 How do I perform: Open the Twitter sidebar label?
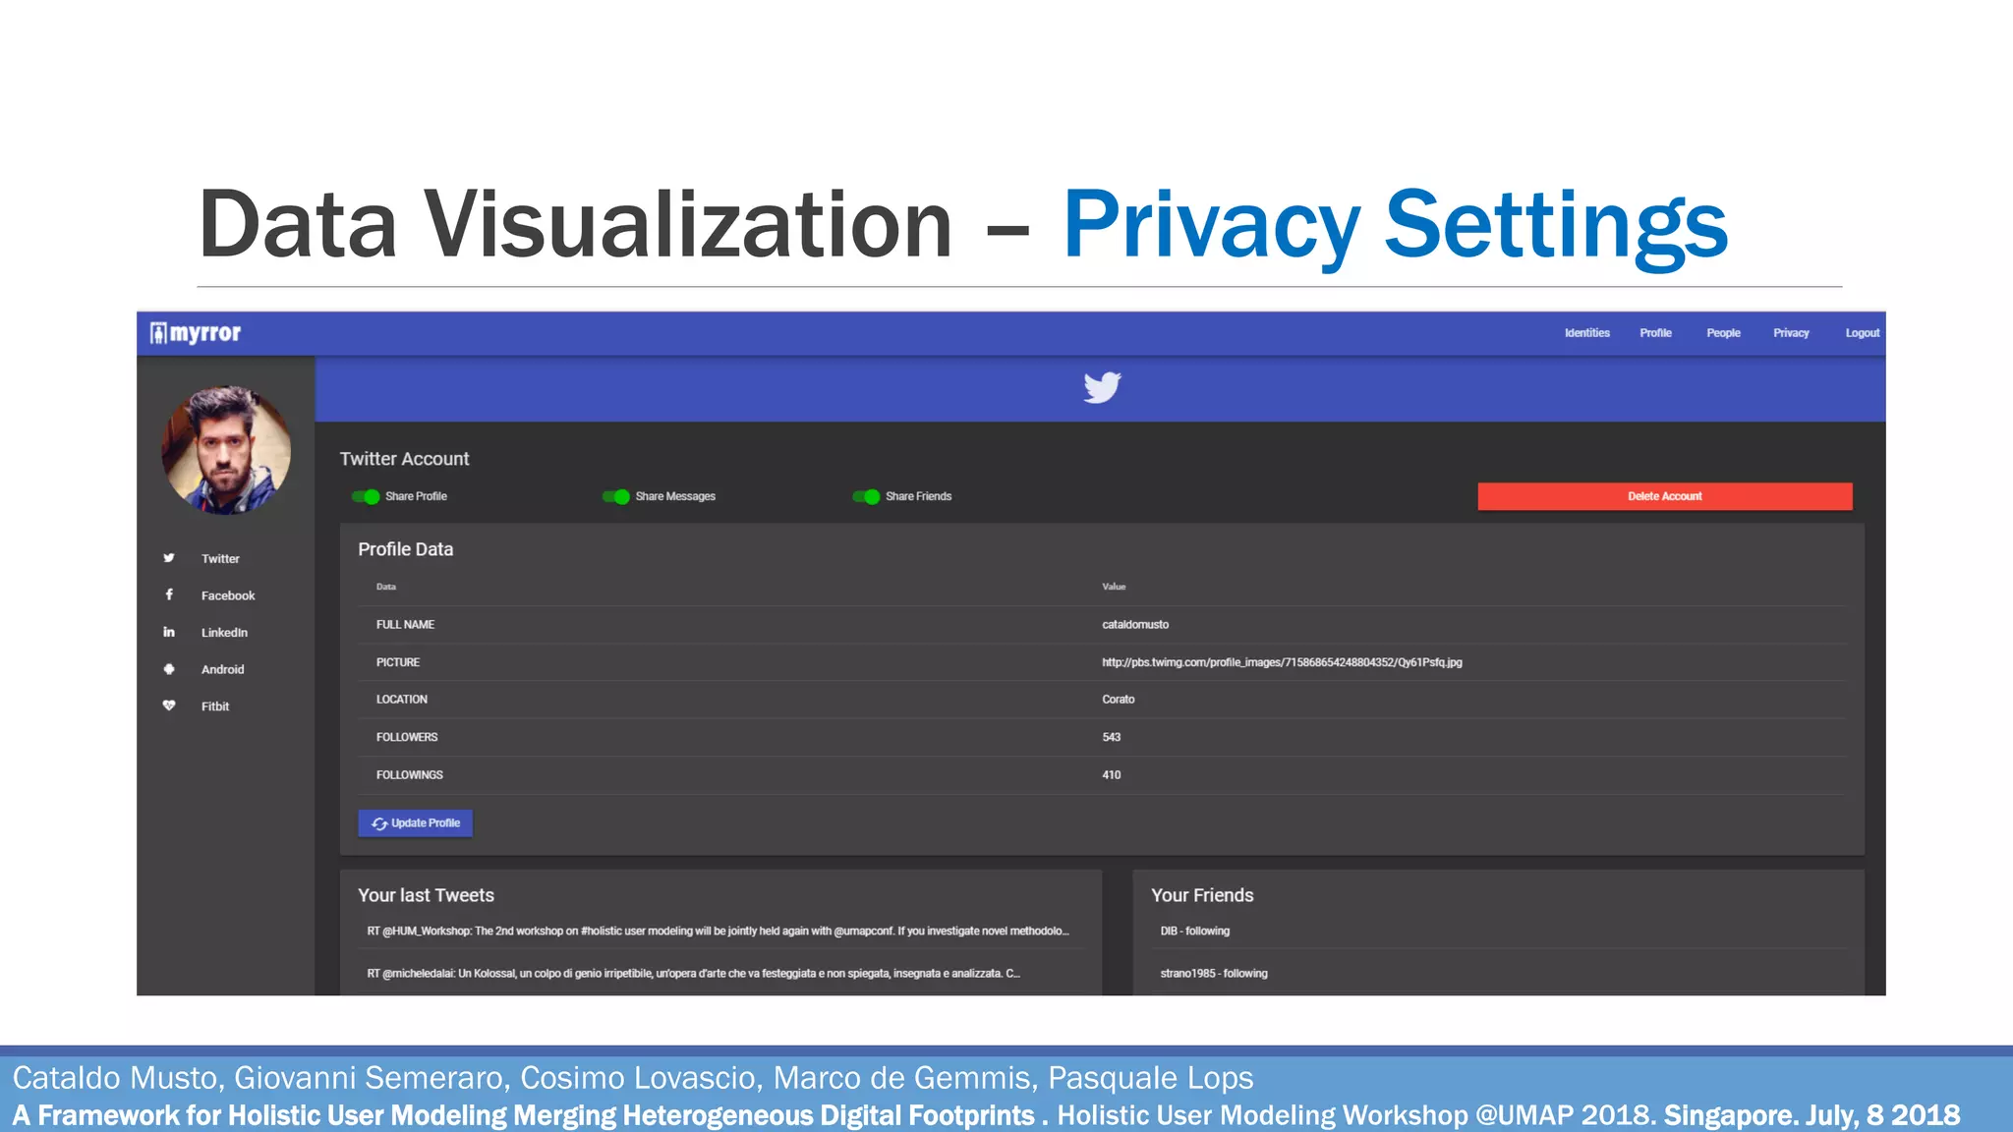(220, 558)
